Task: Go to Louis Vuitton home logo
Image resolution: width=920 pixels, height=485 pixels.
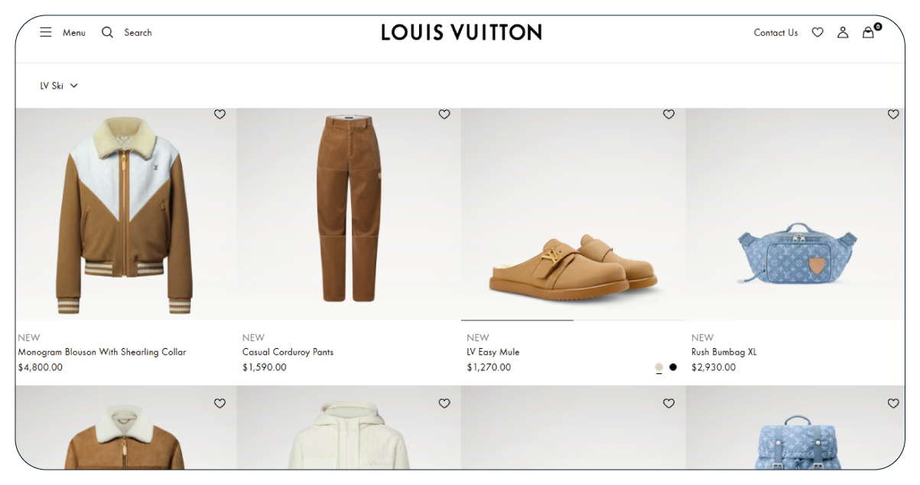Action: [461, 32]
